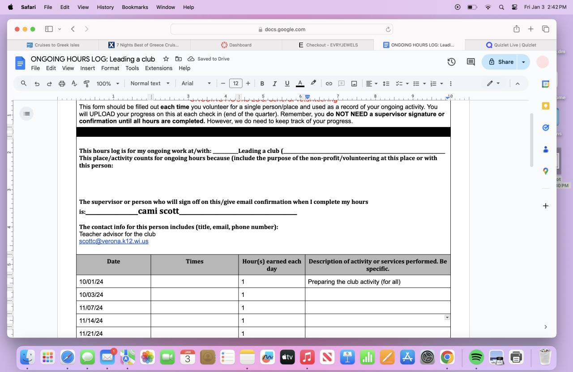Open the Extensions menu
Screen dimensions: 573x372
(158, 68)
